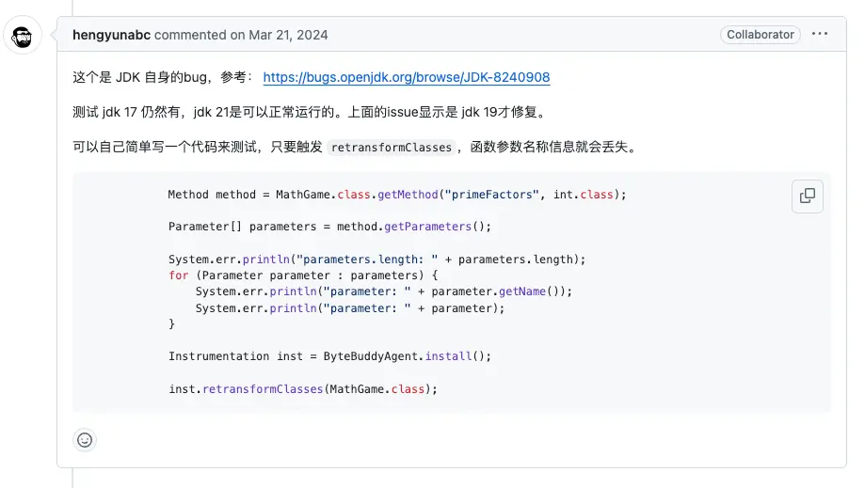Screen dimensions: 865x488
Task: Click the 'Parameter[] parameters' code line
Action: click(329, 227)
